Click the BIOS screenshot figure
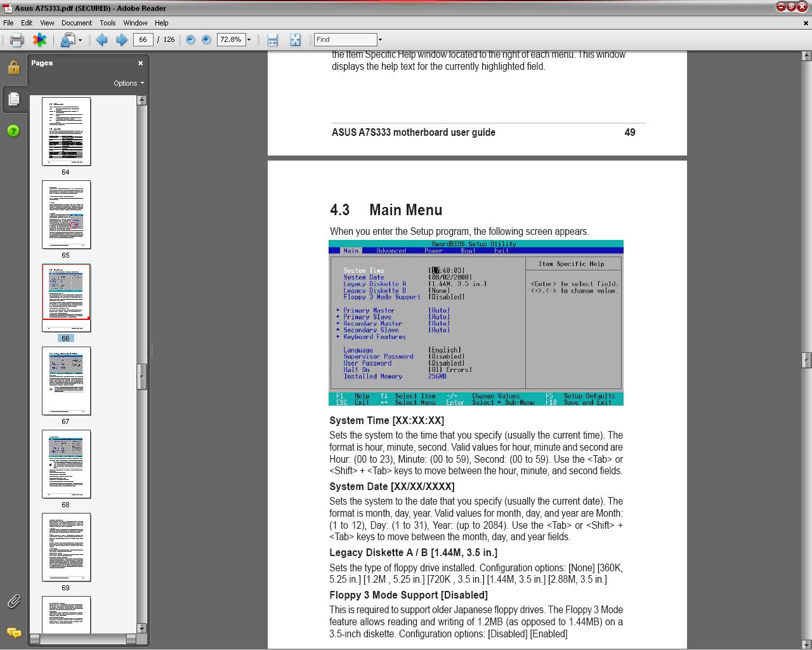 [476, 323]
